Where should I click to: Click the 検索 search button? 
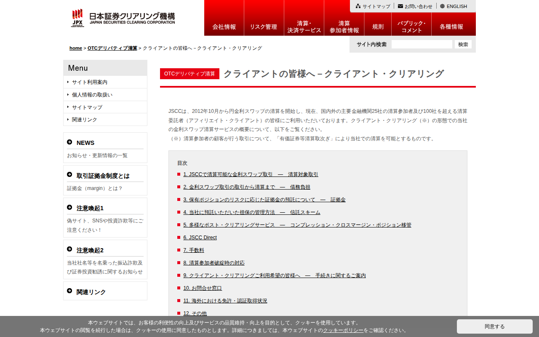point(463,44)
